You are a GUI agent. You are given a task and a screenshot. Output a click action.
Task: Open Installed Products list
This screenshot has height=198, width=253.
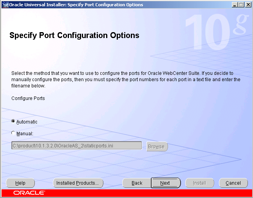point(78,183)
